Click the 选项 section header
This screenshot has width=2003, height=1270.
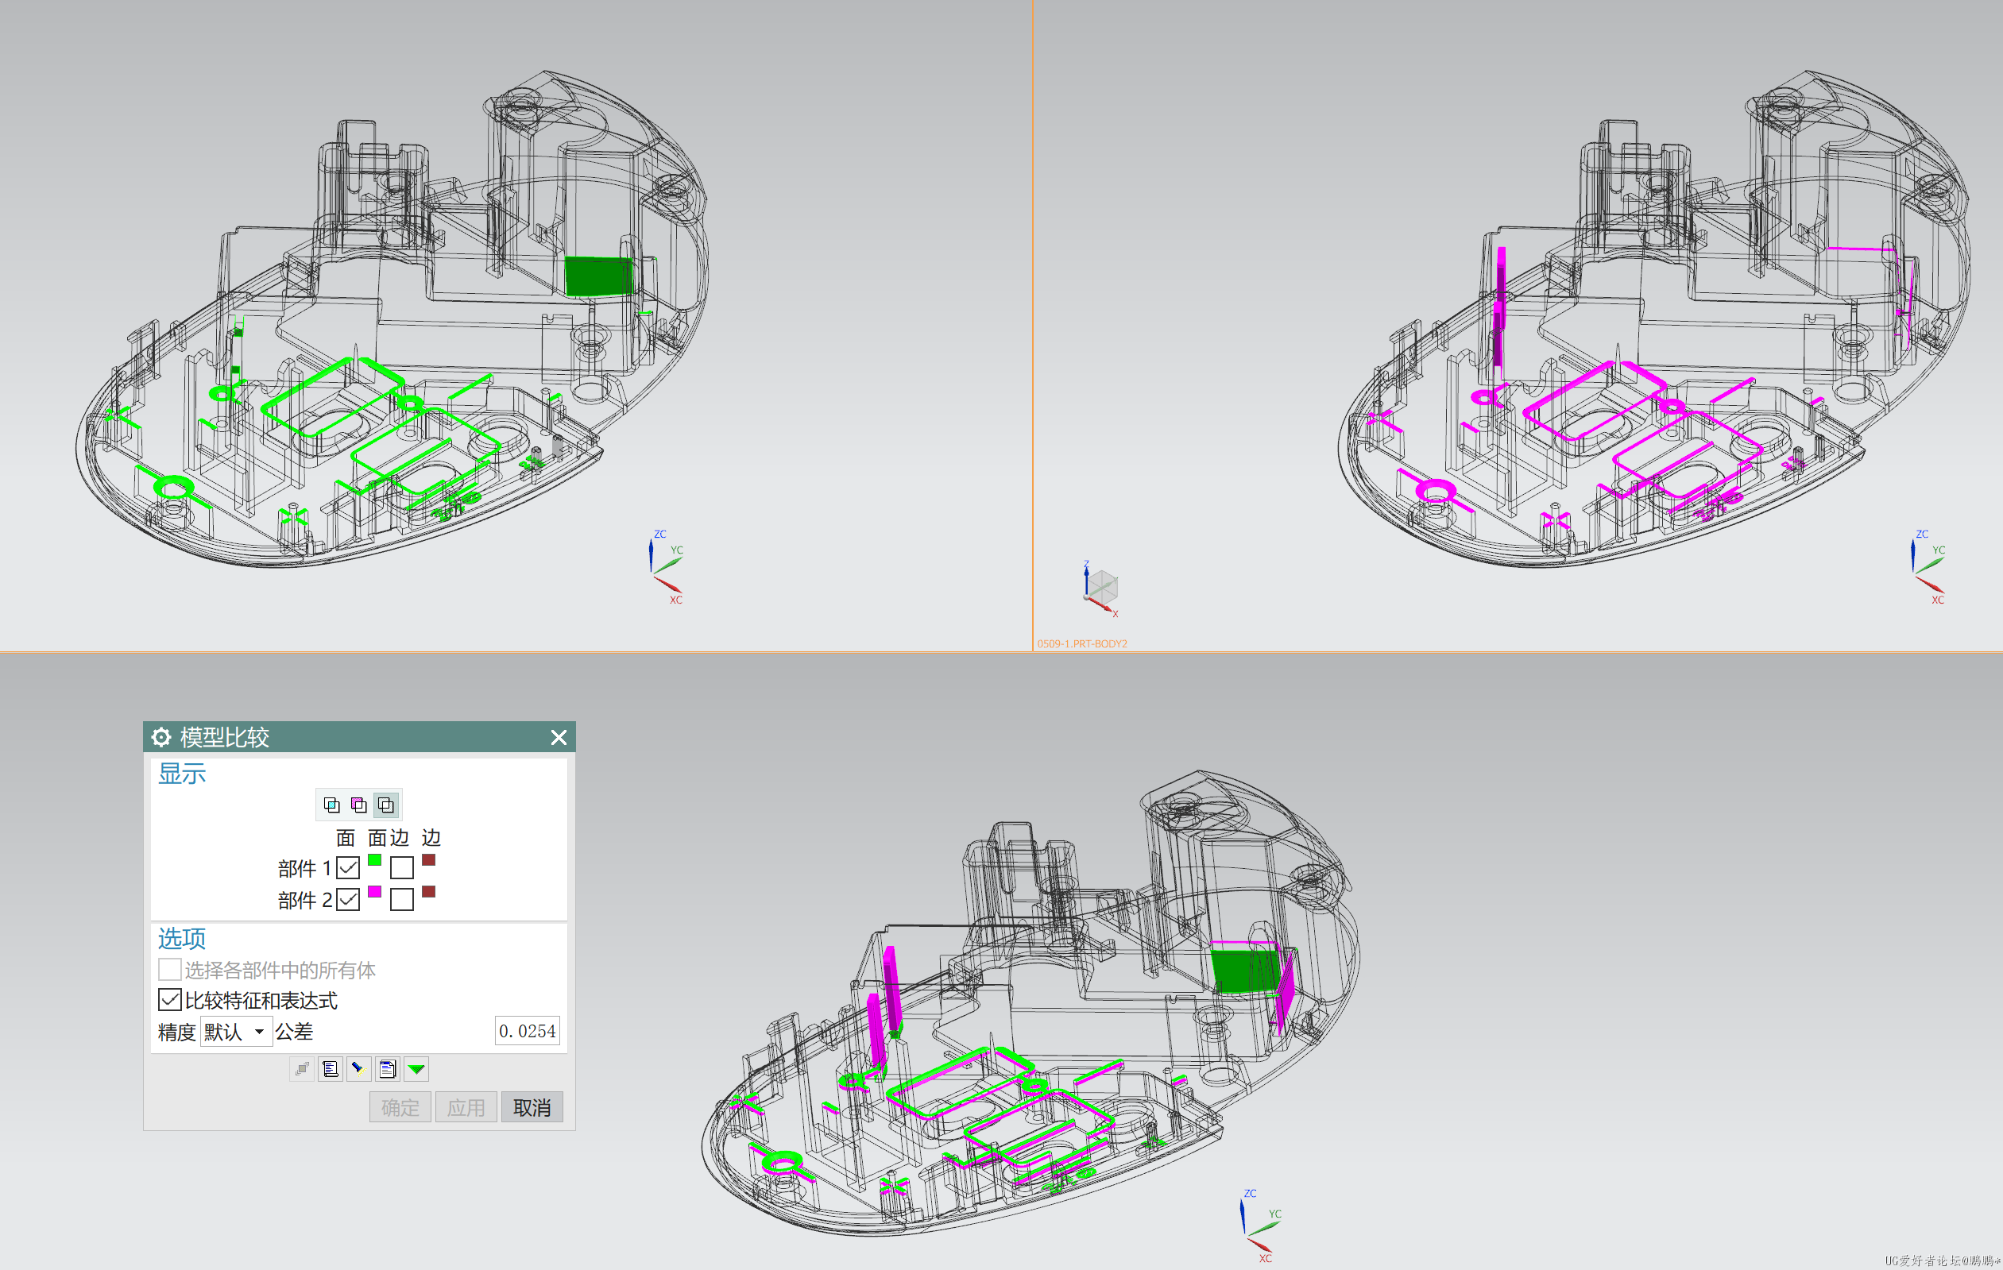(x=182, y=938)
